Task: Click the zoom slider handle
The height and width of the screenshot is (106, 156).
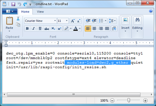Action: point(129,100)
